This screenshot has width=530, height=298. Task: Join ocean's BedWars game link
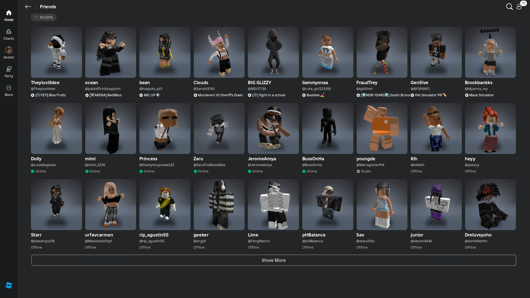click(105, 95)
